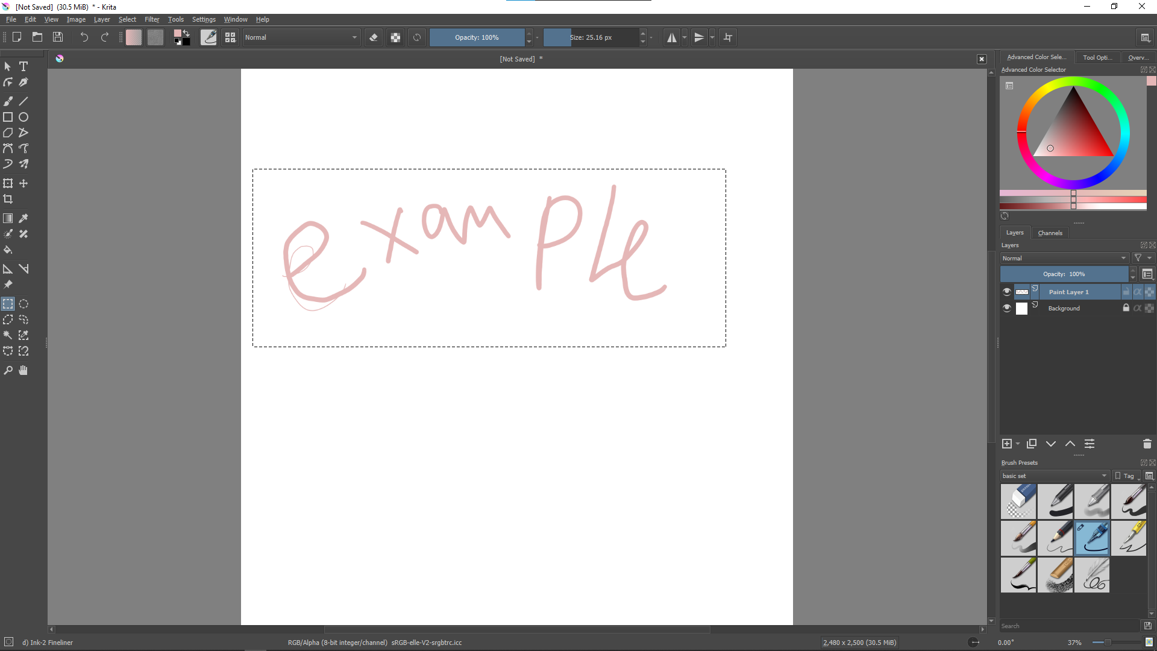
Task: Select the Zoom magnifier tool
Action: [x=8, y=370]
